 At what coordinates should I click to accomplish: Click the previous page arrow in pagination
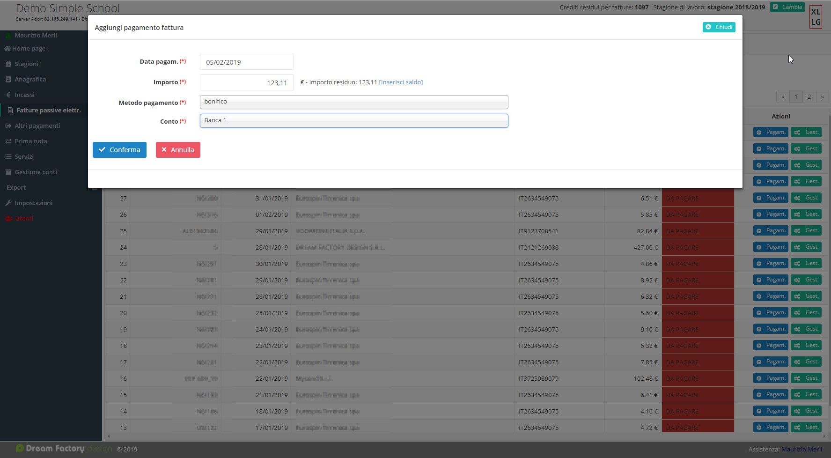coord(783,96)
